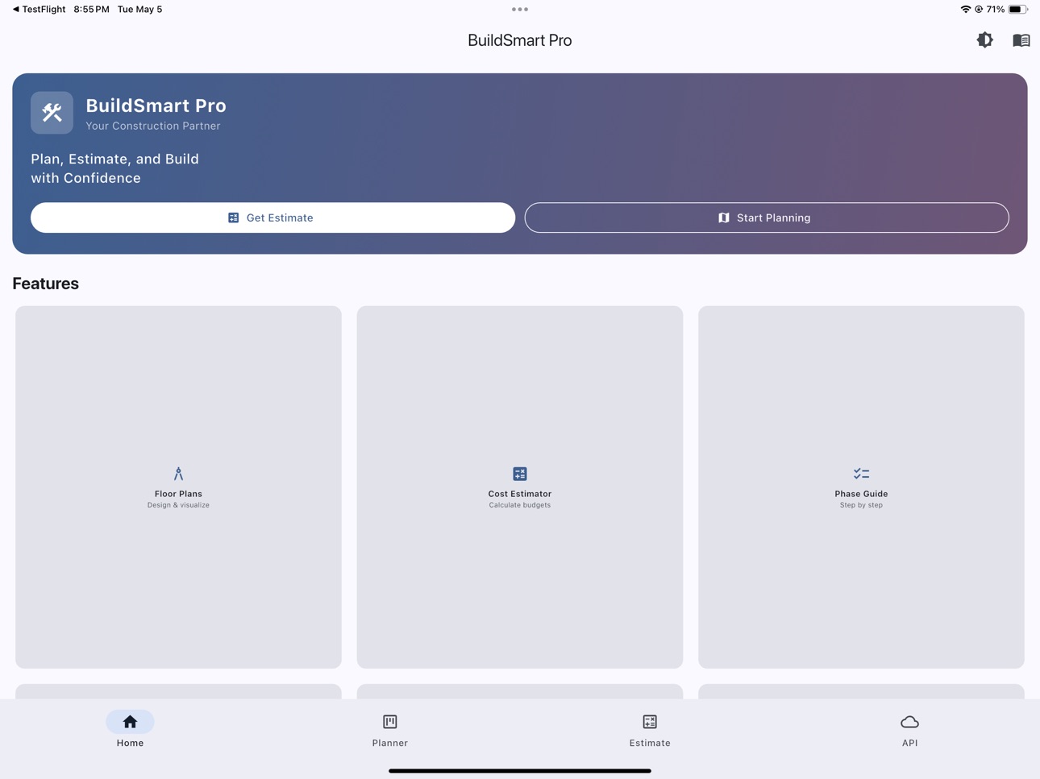
Task: Click the Step by step subtitle
Action: pos(861,505)
